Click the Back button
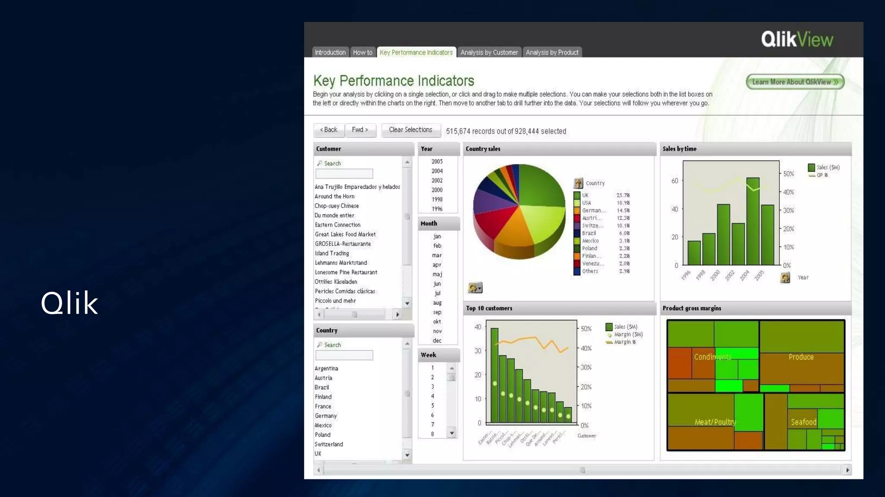 pyautogui.click(x=329, y=130)
